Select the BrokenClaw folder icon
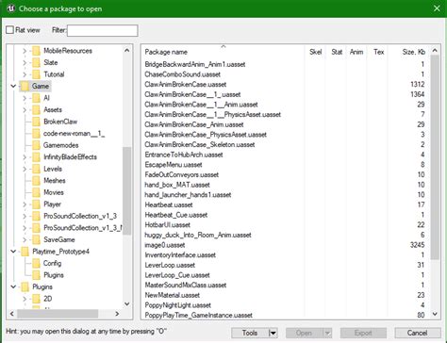The image size is (447, 343). click(x=37, y=122)
